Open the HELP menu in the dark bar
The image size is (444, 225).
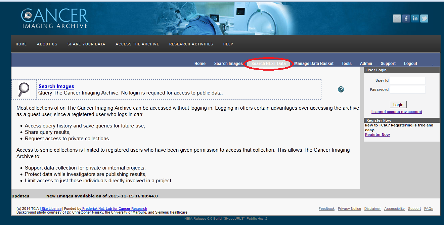point(228,44)
